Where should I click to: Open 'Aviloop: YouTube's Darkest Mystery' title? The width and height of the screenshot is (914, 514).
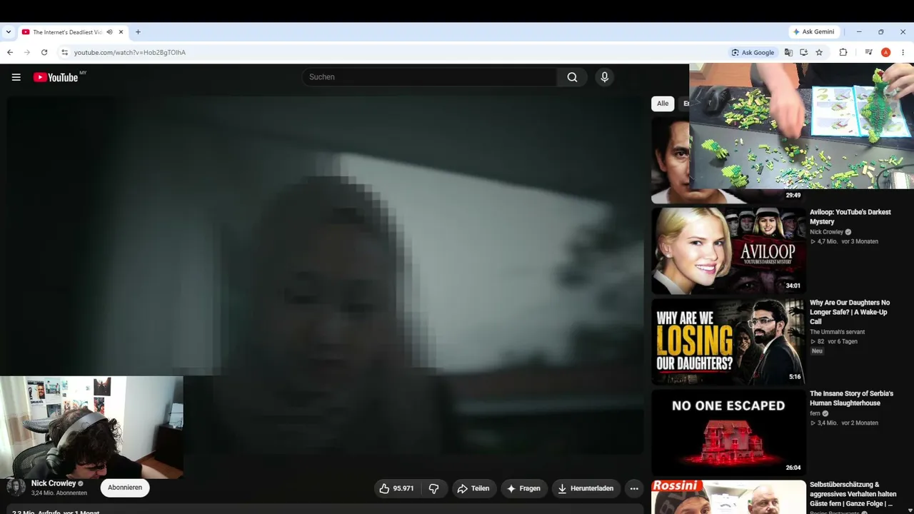(x=850, y=217)
